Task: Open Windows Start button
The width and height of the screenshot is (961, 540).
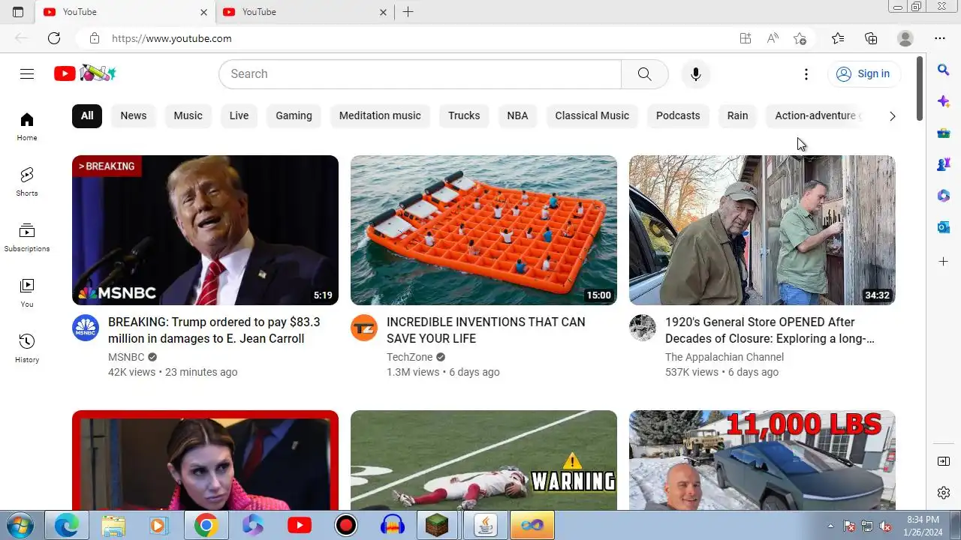Action: pos(20,526)
